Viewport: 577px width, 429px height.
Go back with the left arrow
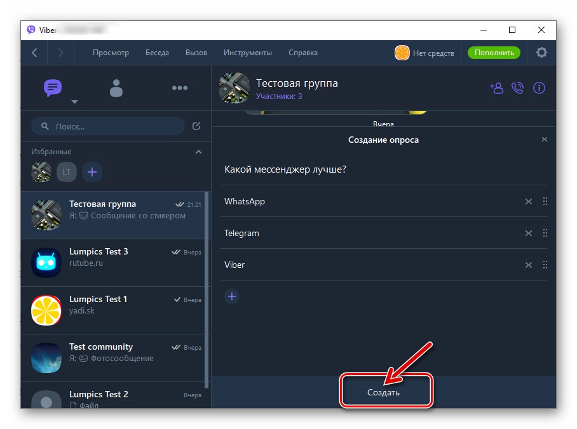click(34, 53)
